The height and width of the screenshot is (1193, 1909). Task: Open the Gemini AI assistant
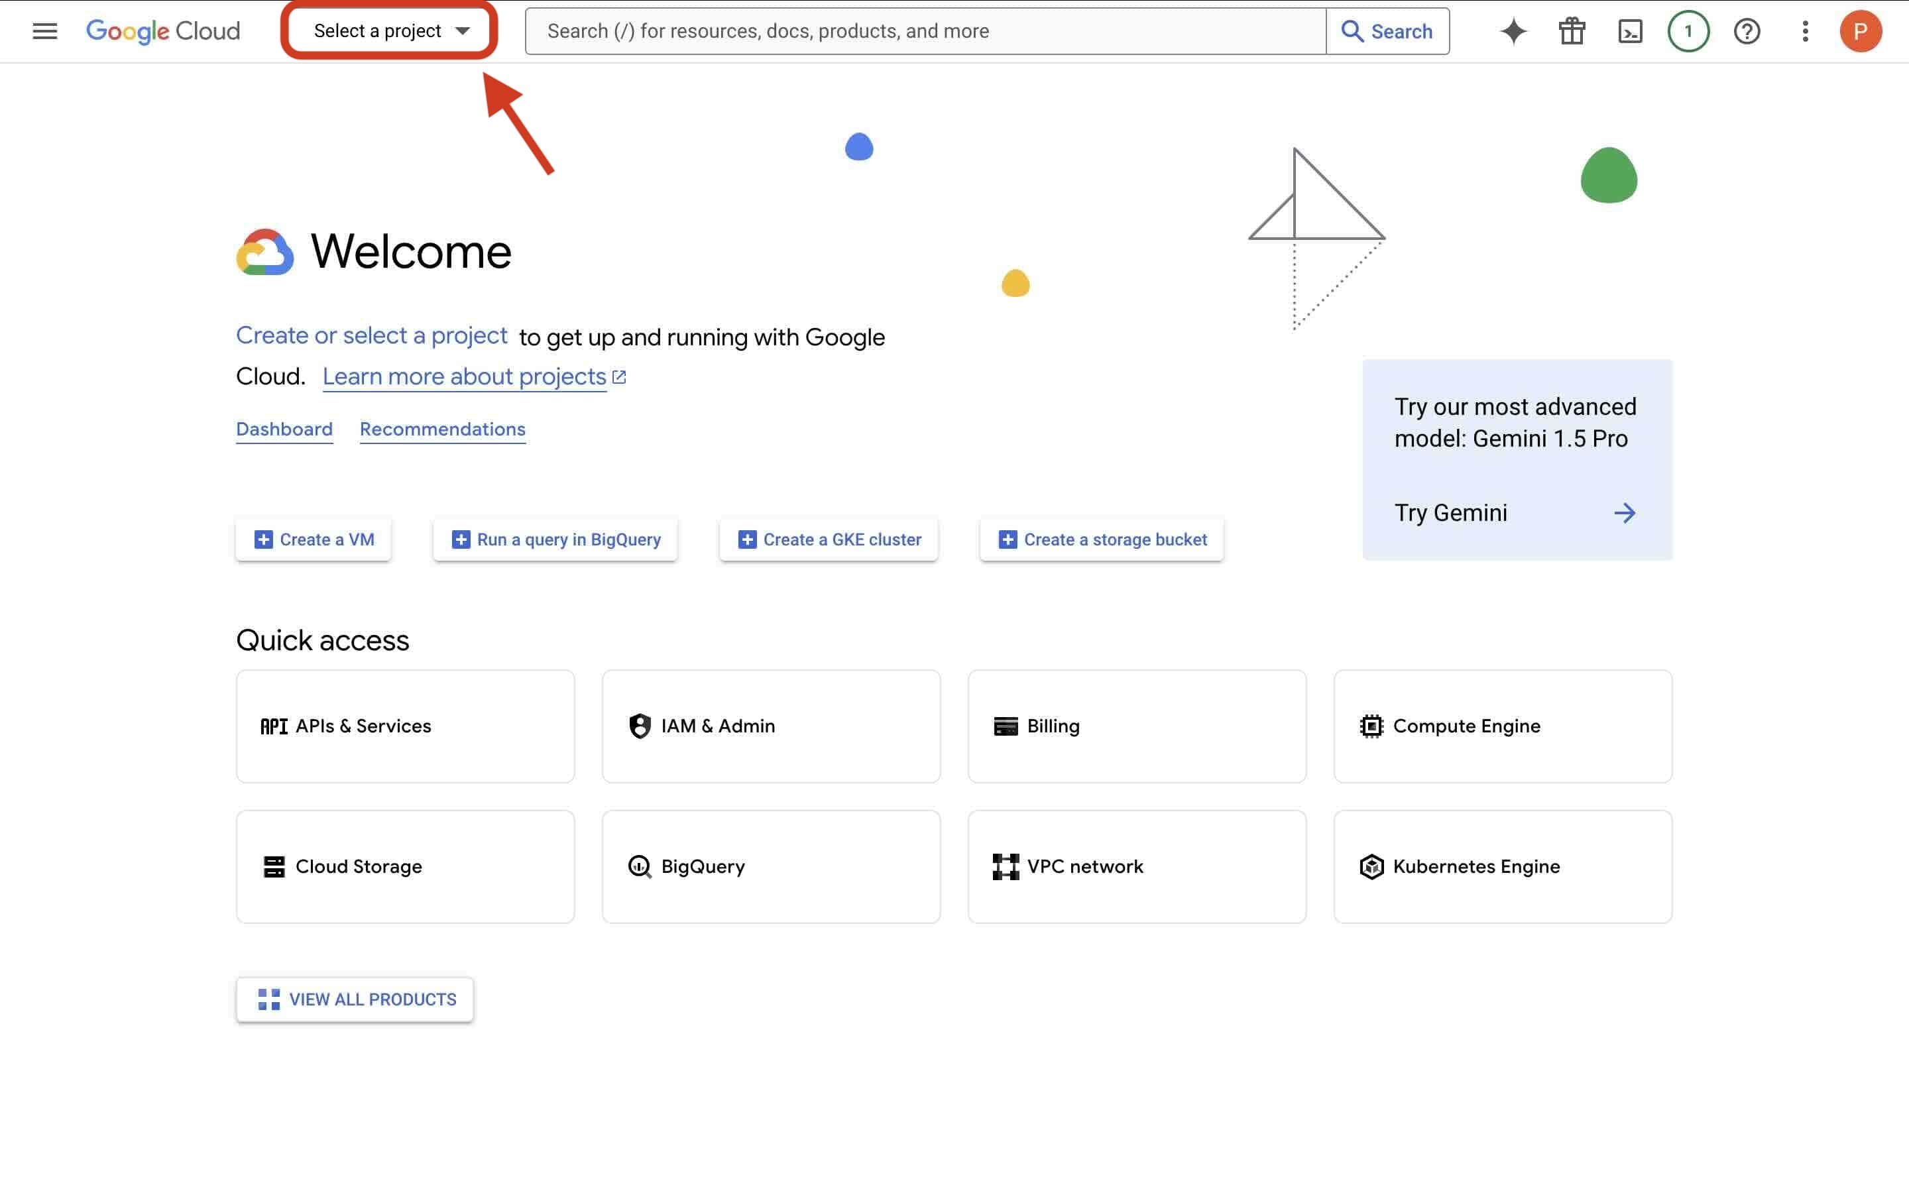(1512, 30)
